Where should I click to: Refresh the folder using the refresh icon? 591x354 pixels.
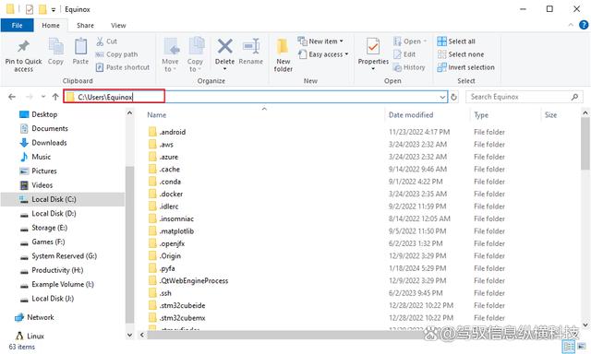(453, 97)
